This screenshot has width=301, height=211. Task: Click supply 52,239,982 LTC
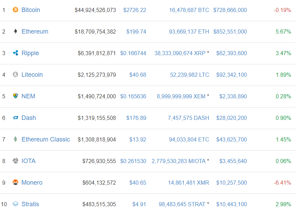pyautogui.click(x=189, y=75)
